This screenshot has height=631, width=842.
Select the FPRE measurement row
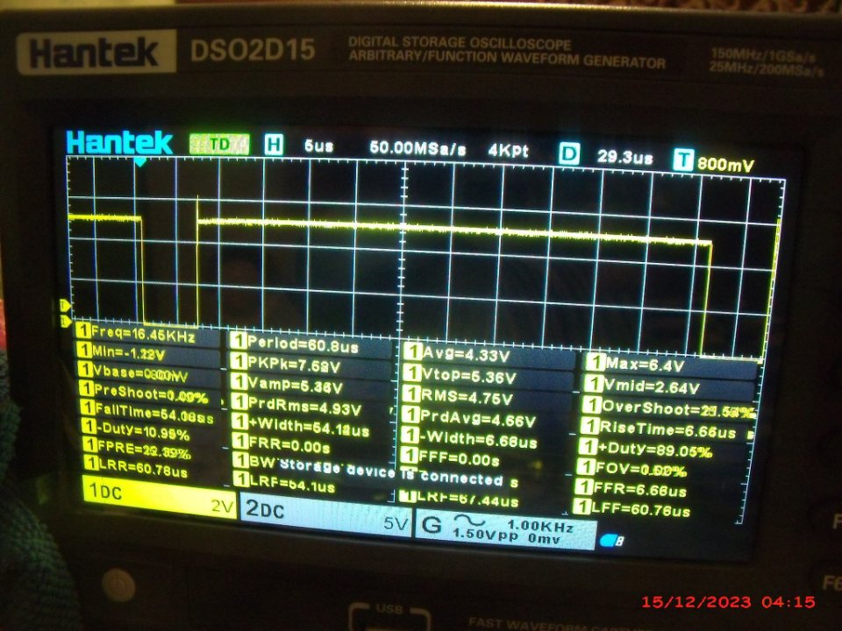pos(137,449)
